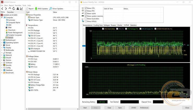Click the Save button
193x110 pixels.
(x=120, y=108)
